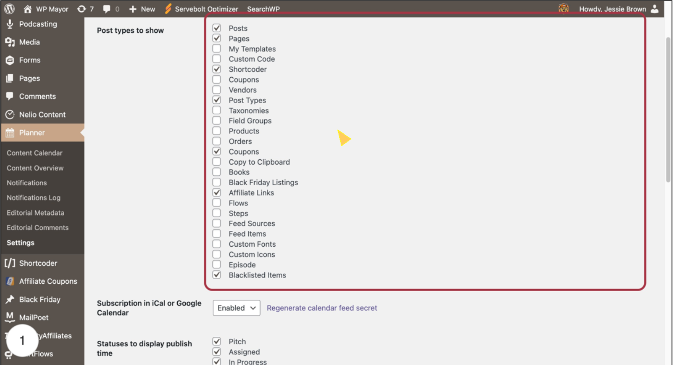The height and width of the screenshot is (365, 674).
Task: Enable the Steps checkbox
Action: 216,213
